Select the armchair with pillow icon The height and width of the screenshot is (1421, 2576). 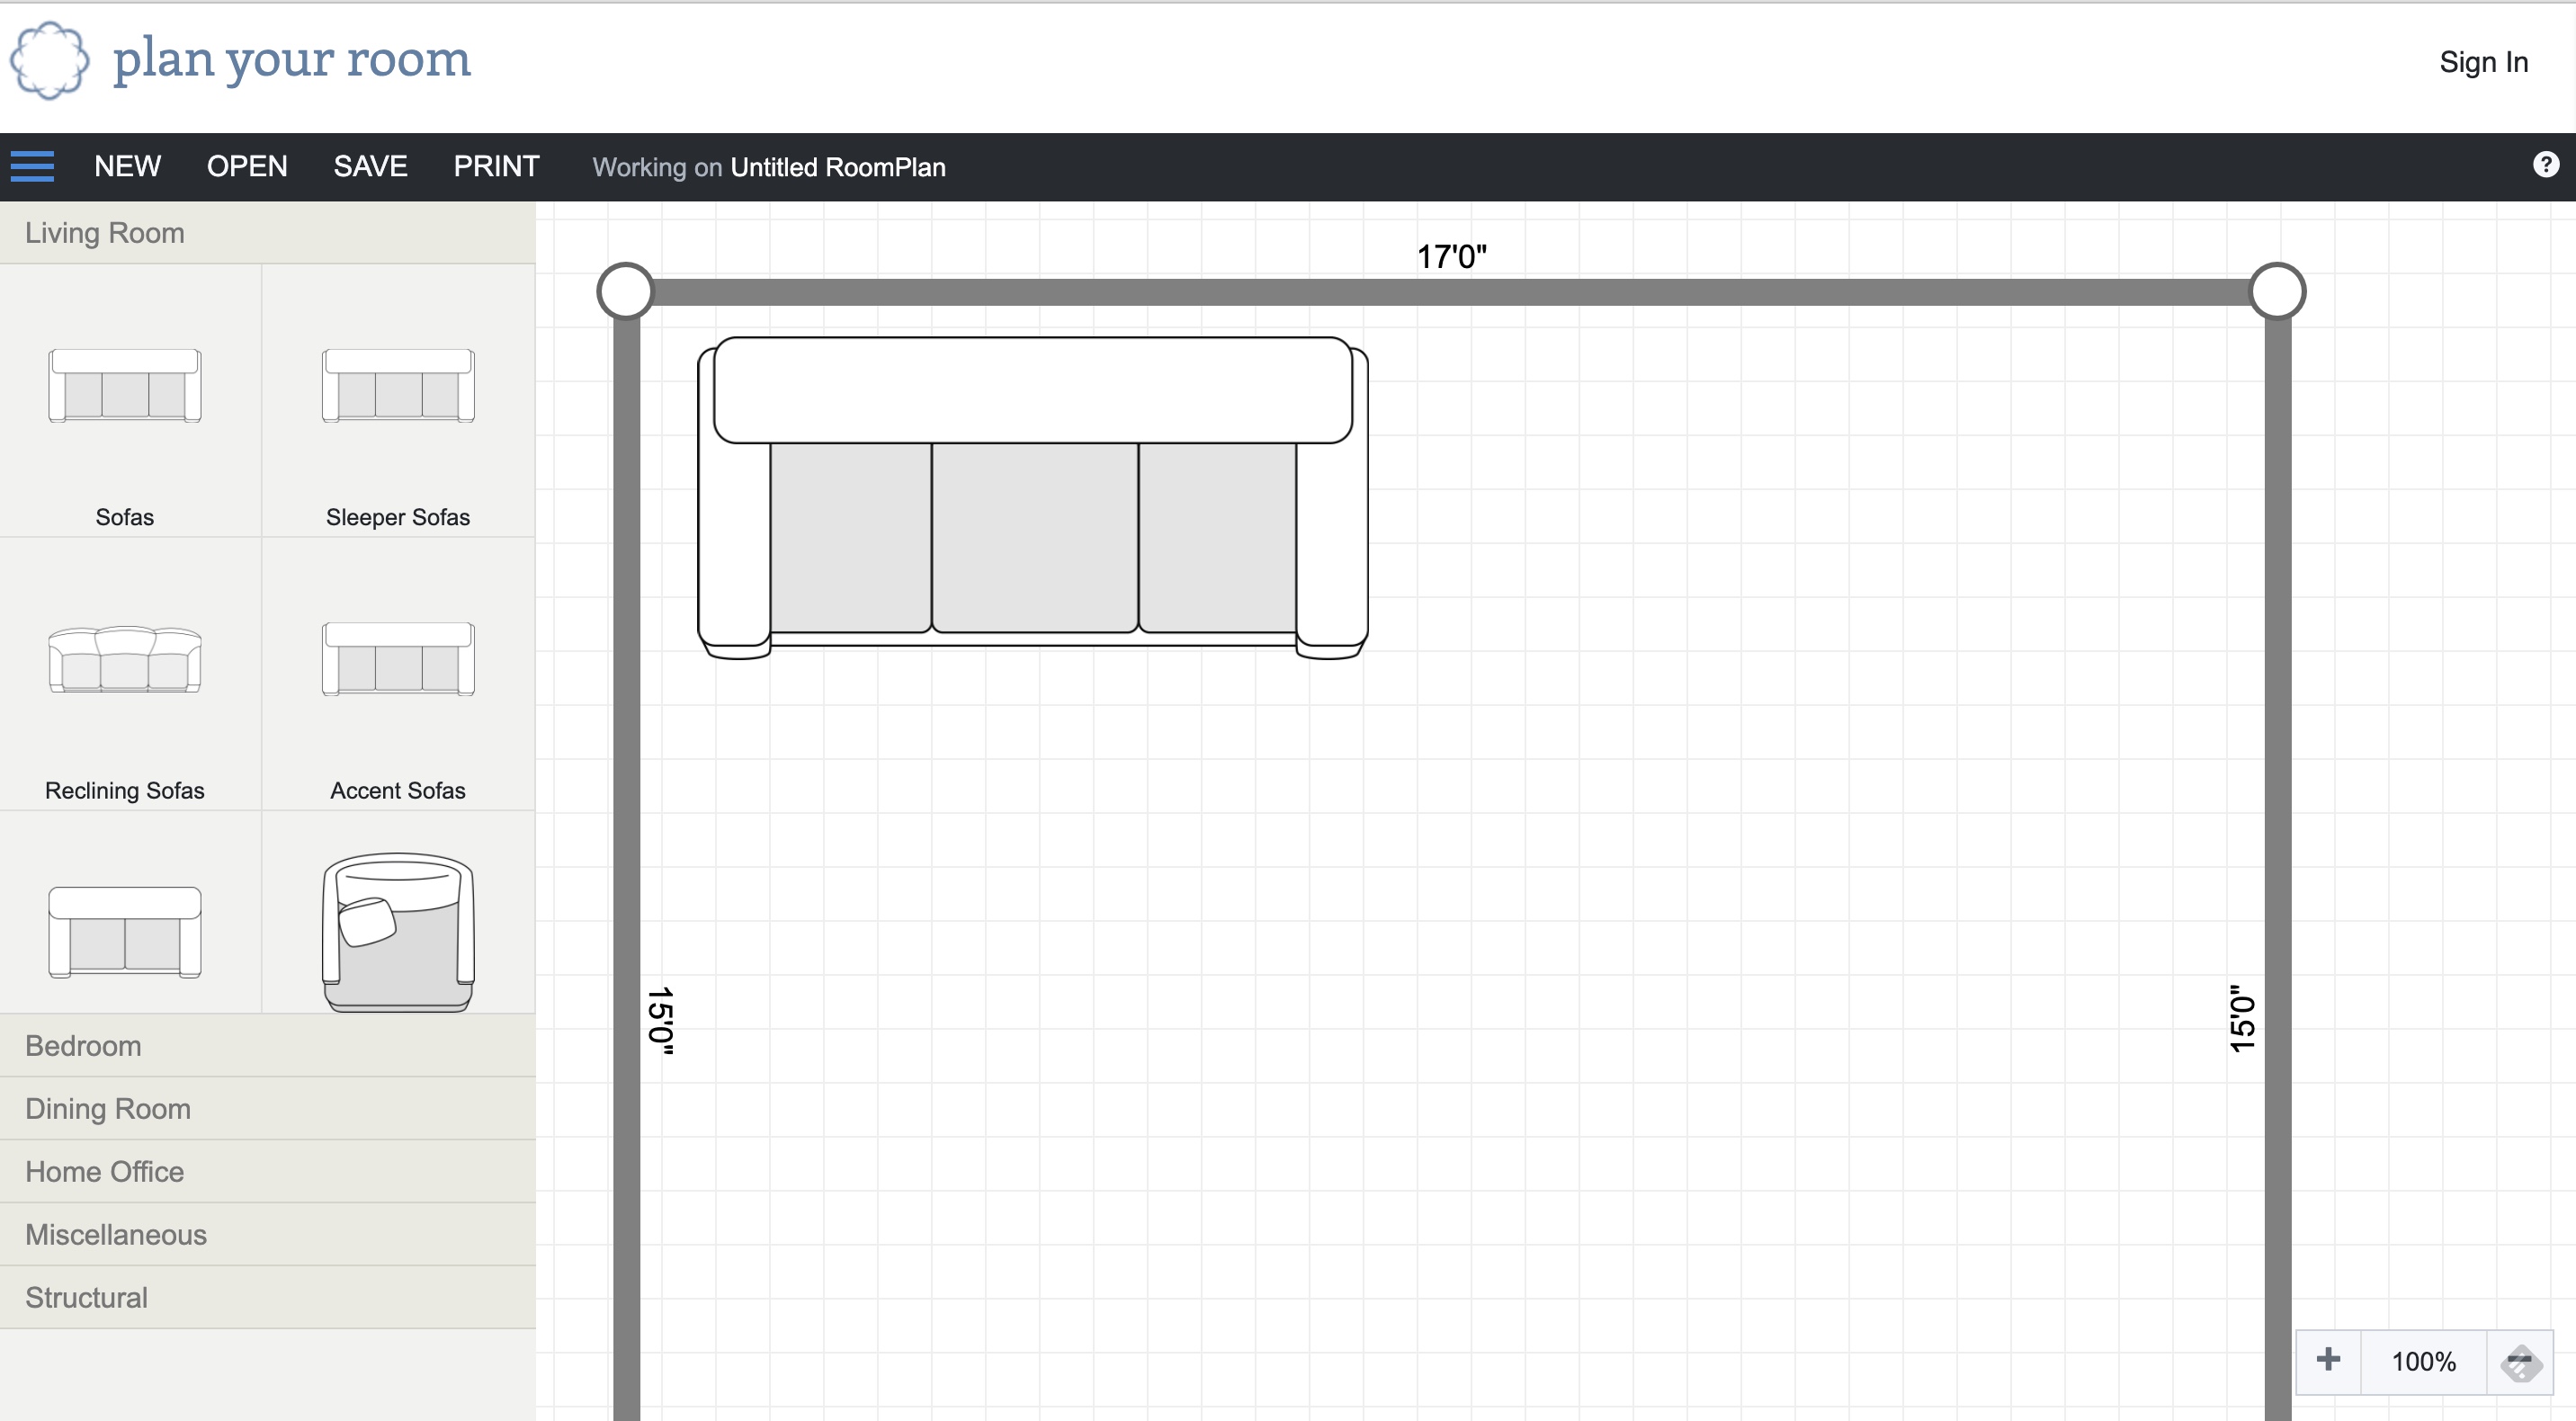pyautogui.click(x=398, y=931)
